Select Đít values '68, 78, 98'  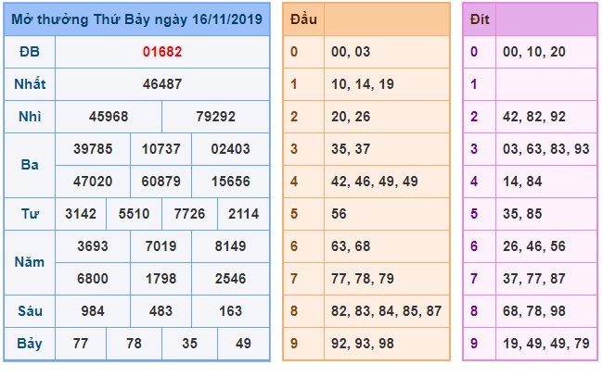(534, 311)
